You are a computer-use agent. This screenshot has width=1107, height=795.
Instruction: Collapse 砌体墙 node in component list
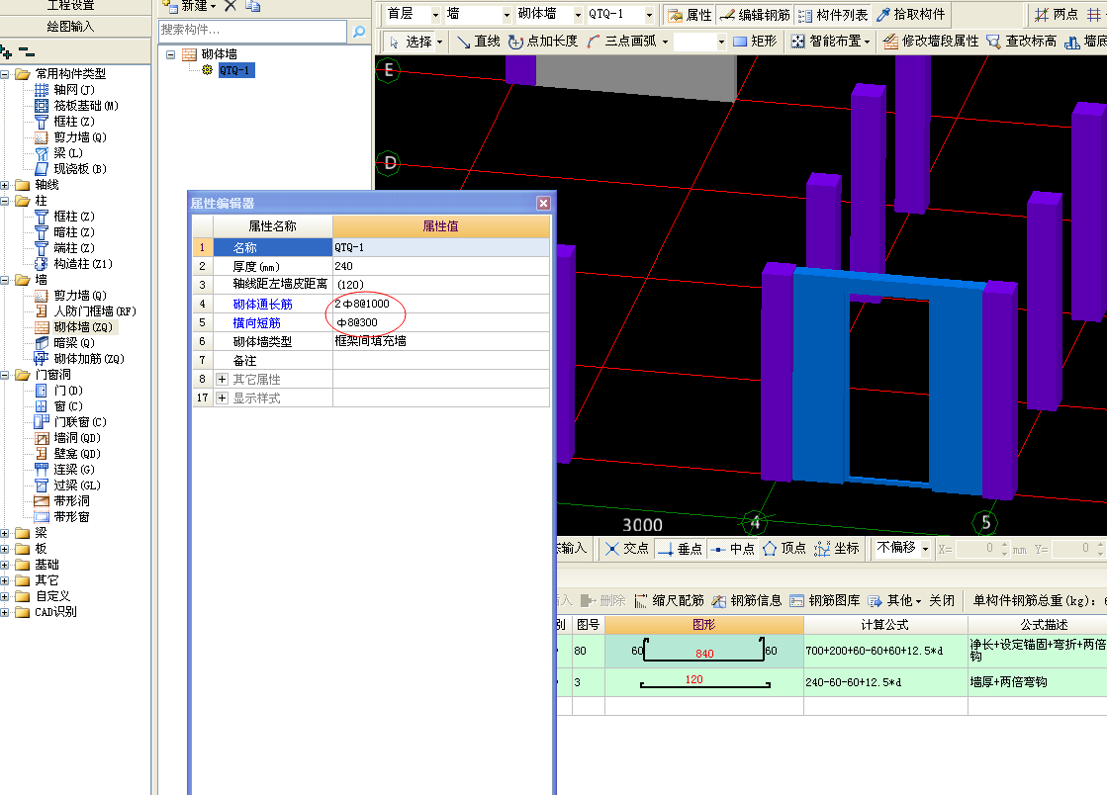[x=170, y=54]
